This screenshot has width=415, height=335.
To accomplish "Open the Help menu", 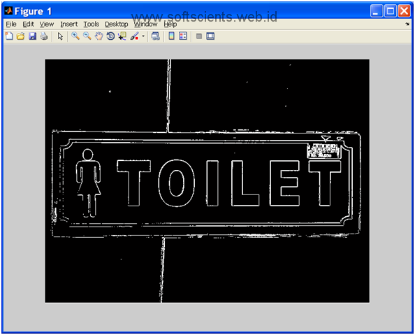I will tap(170, 24).
